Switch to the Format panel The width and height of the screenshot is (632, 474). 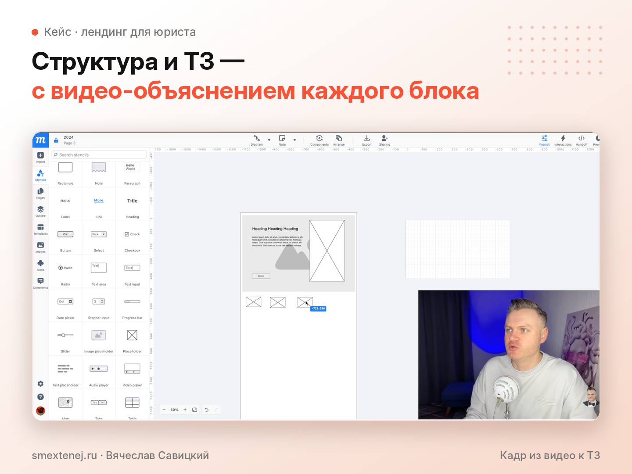[x=544, y=140]
